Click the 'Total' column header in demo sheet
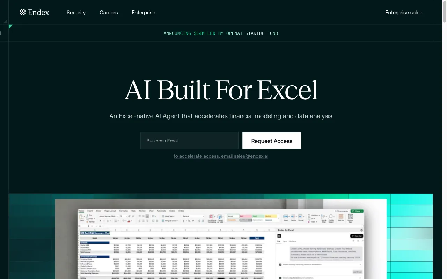447x279 pixels. point(257,238)
